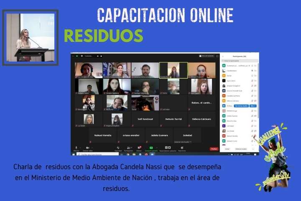Viewport: 301px width, 201px height.
Task: Switch the gallery view layout button
Action: 207,56
